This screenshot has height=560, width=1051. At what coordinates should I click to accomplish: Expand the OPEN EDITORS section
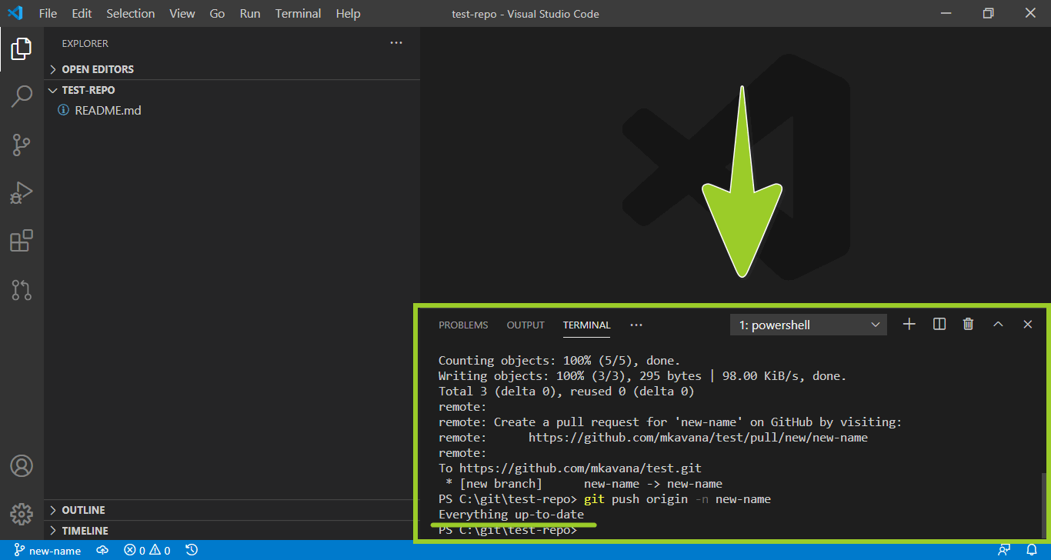232,69
